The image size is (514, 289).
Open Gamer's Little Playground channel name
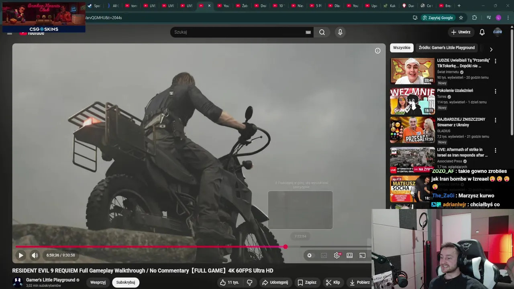[51, 280]
